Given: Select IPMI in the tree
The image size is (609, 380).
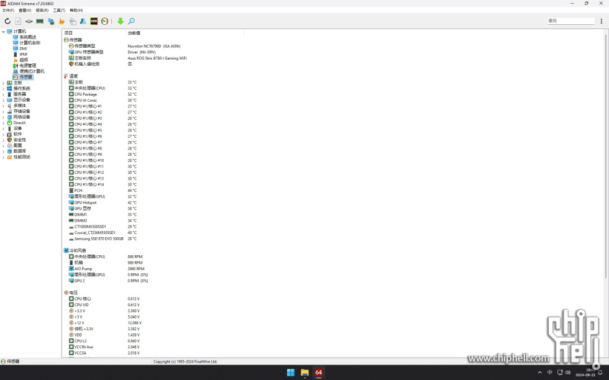Looking at the screenshot, I should (x=24, y=55).
